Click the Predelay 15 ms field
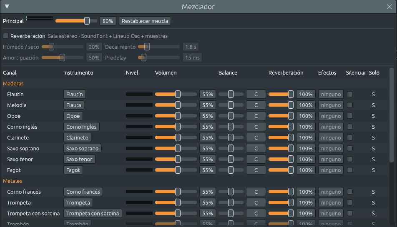The width and height of the screenshot is (397, 227). point(192,57)
